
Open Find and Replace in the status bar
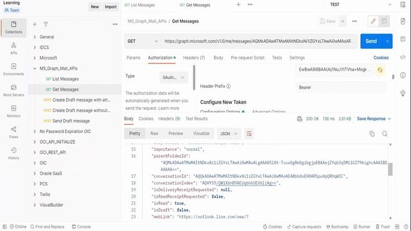point(47,227)
